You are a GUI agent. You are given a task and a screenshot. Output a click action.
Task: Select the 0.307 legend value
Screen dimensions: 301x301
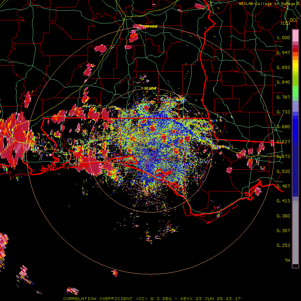tap(283, 231)
